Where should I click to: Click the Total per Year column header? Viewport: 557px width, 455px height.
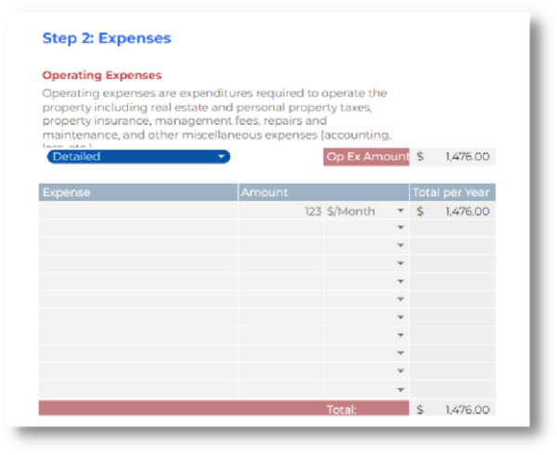(x=452, y=192)
